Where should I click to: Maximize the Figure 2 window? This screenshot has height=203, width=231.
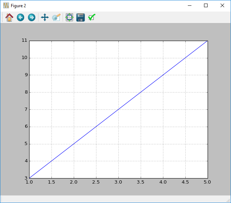[x=206, y=6]
